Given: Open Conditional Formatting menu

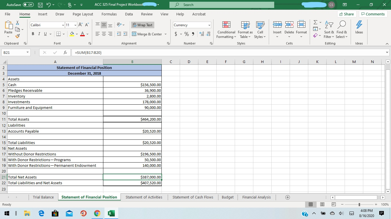Looking at the screenshot, I should tap(226, 30).
